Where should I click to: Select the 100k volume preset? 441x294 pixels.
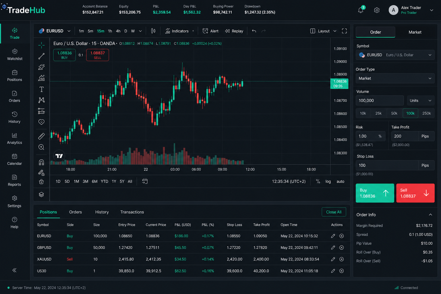coord(410,113)
